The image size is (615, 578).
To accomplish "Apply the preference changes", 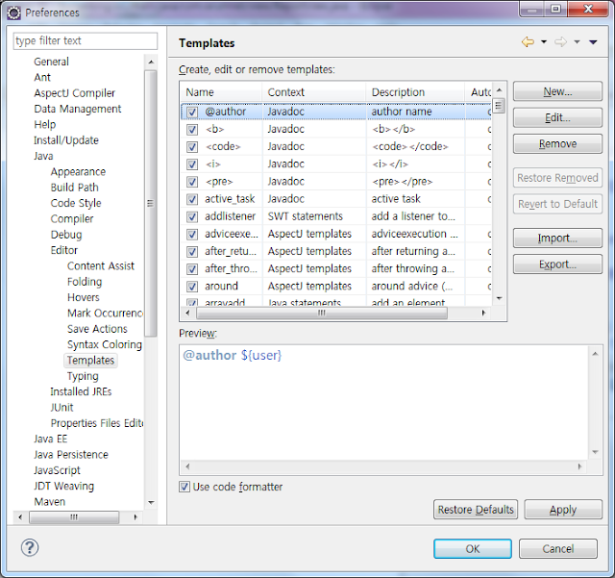I will (563, 510).
